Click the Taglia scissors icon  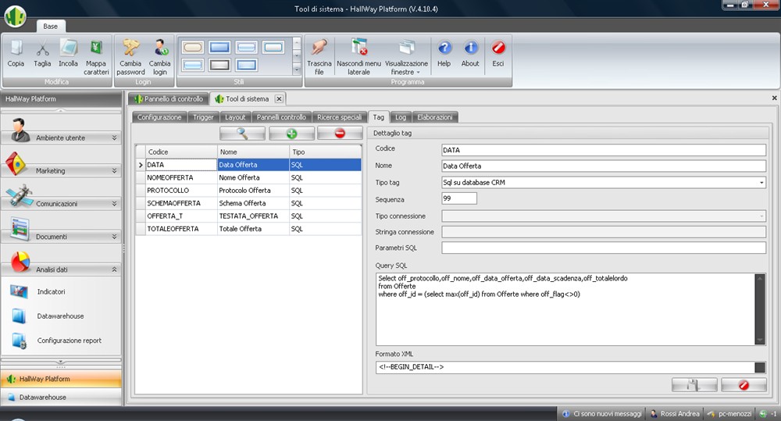coord(42,54)
